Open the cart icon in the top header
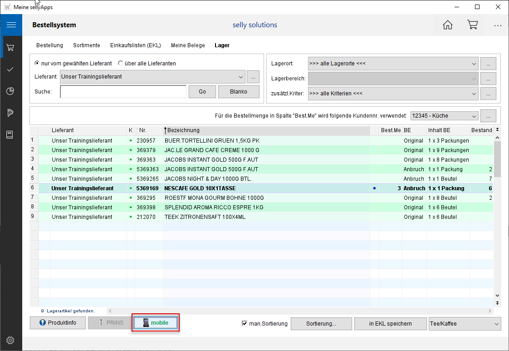 473,25
